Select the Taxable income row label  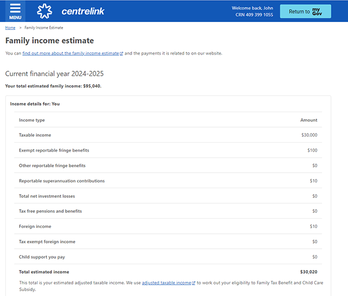35,135
